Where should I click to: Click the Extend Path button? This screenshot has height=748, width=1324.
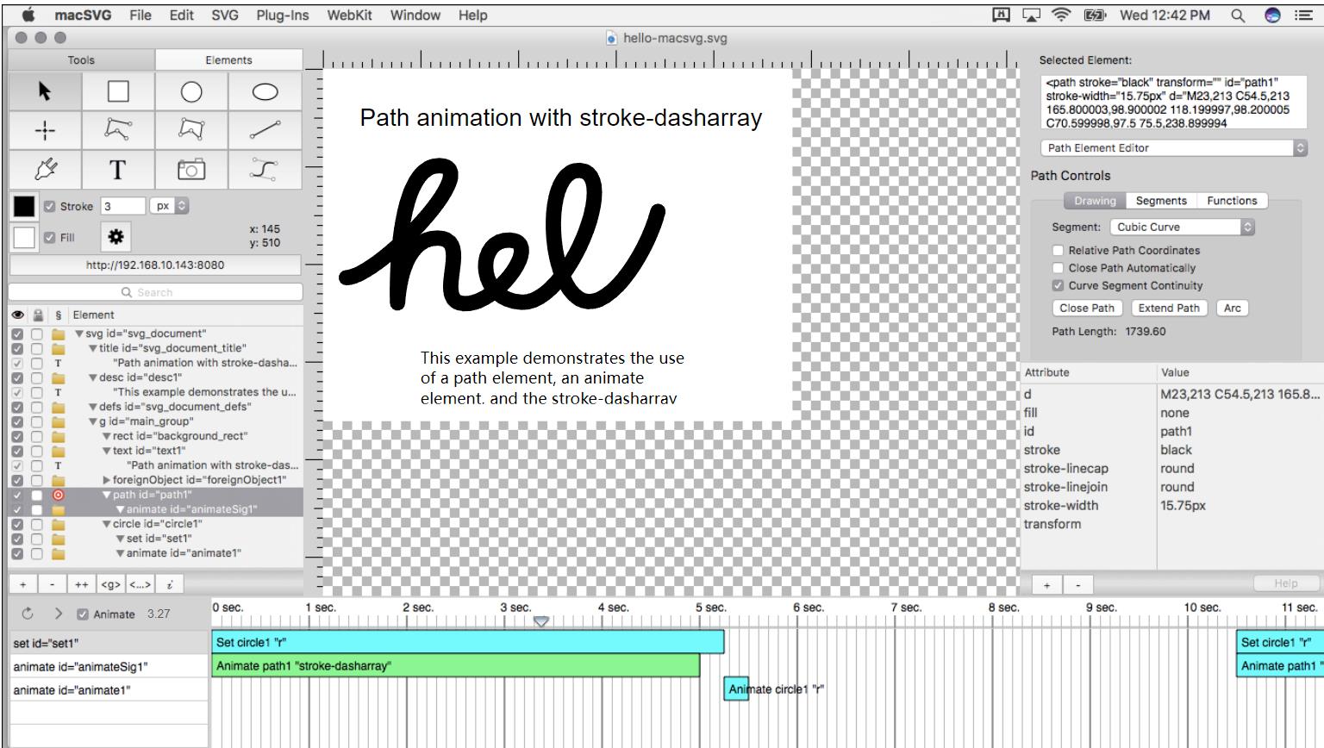coord(1169,308)
